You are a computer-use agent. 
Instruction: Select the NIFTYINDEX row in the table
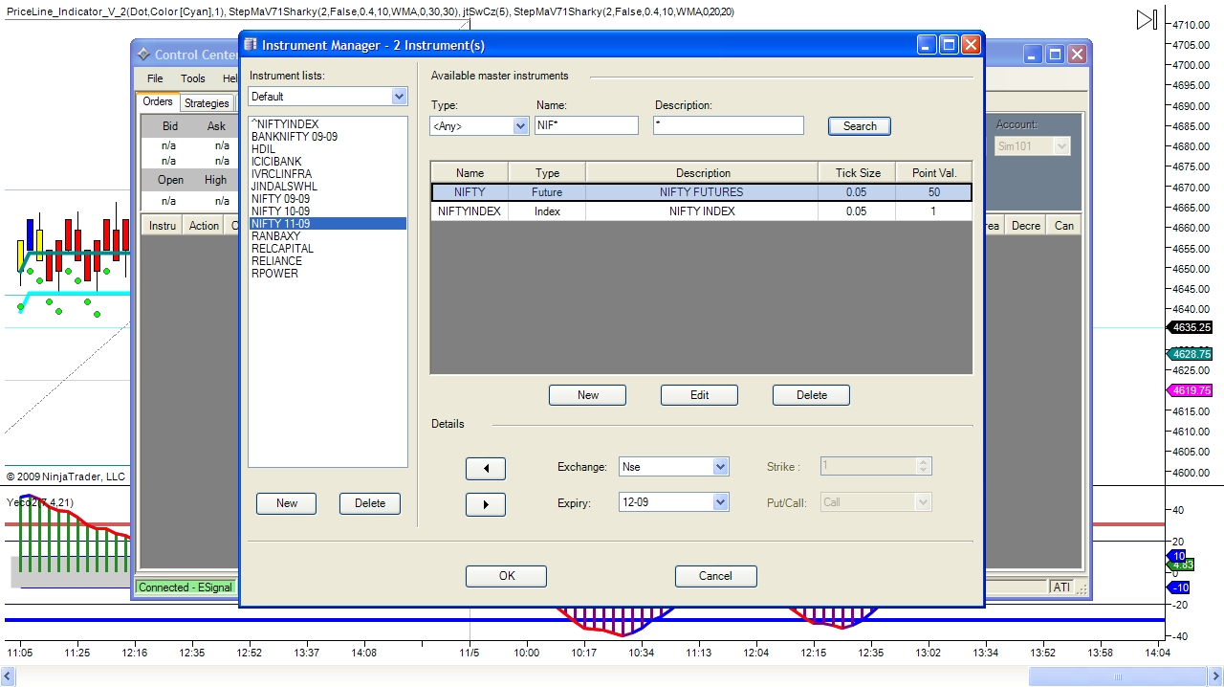pos(701,211)
